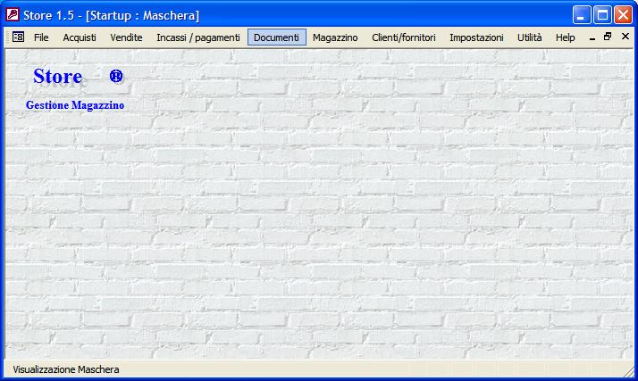The height and width of the screenshot is (381, 638).
Task: Expand the Clienti/fornitori menu
Action: click(403, 37)
